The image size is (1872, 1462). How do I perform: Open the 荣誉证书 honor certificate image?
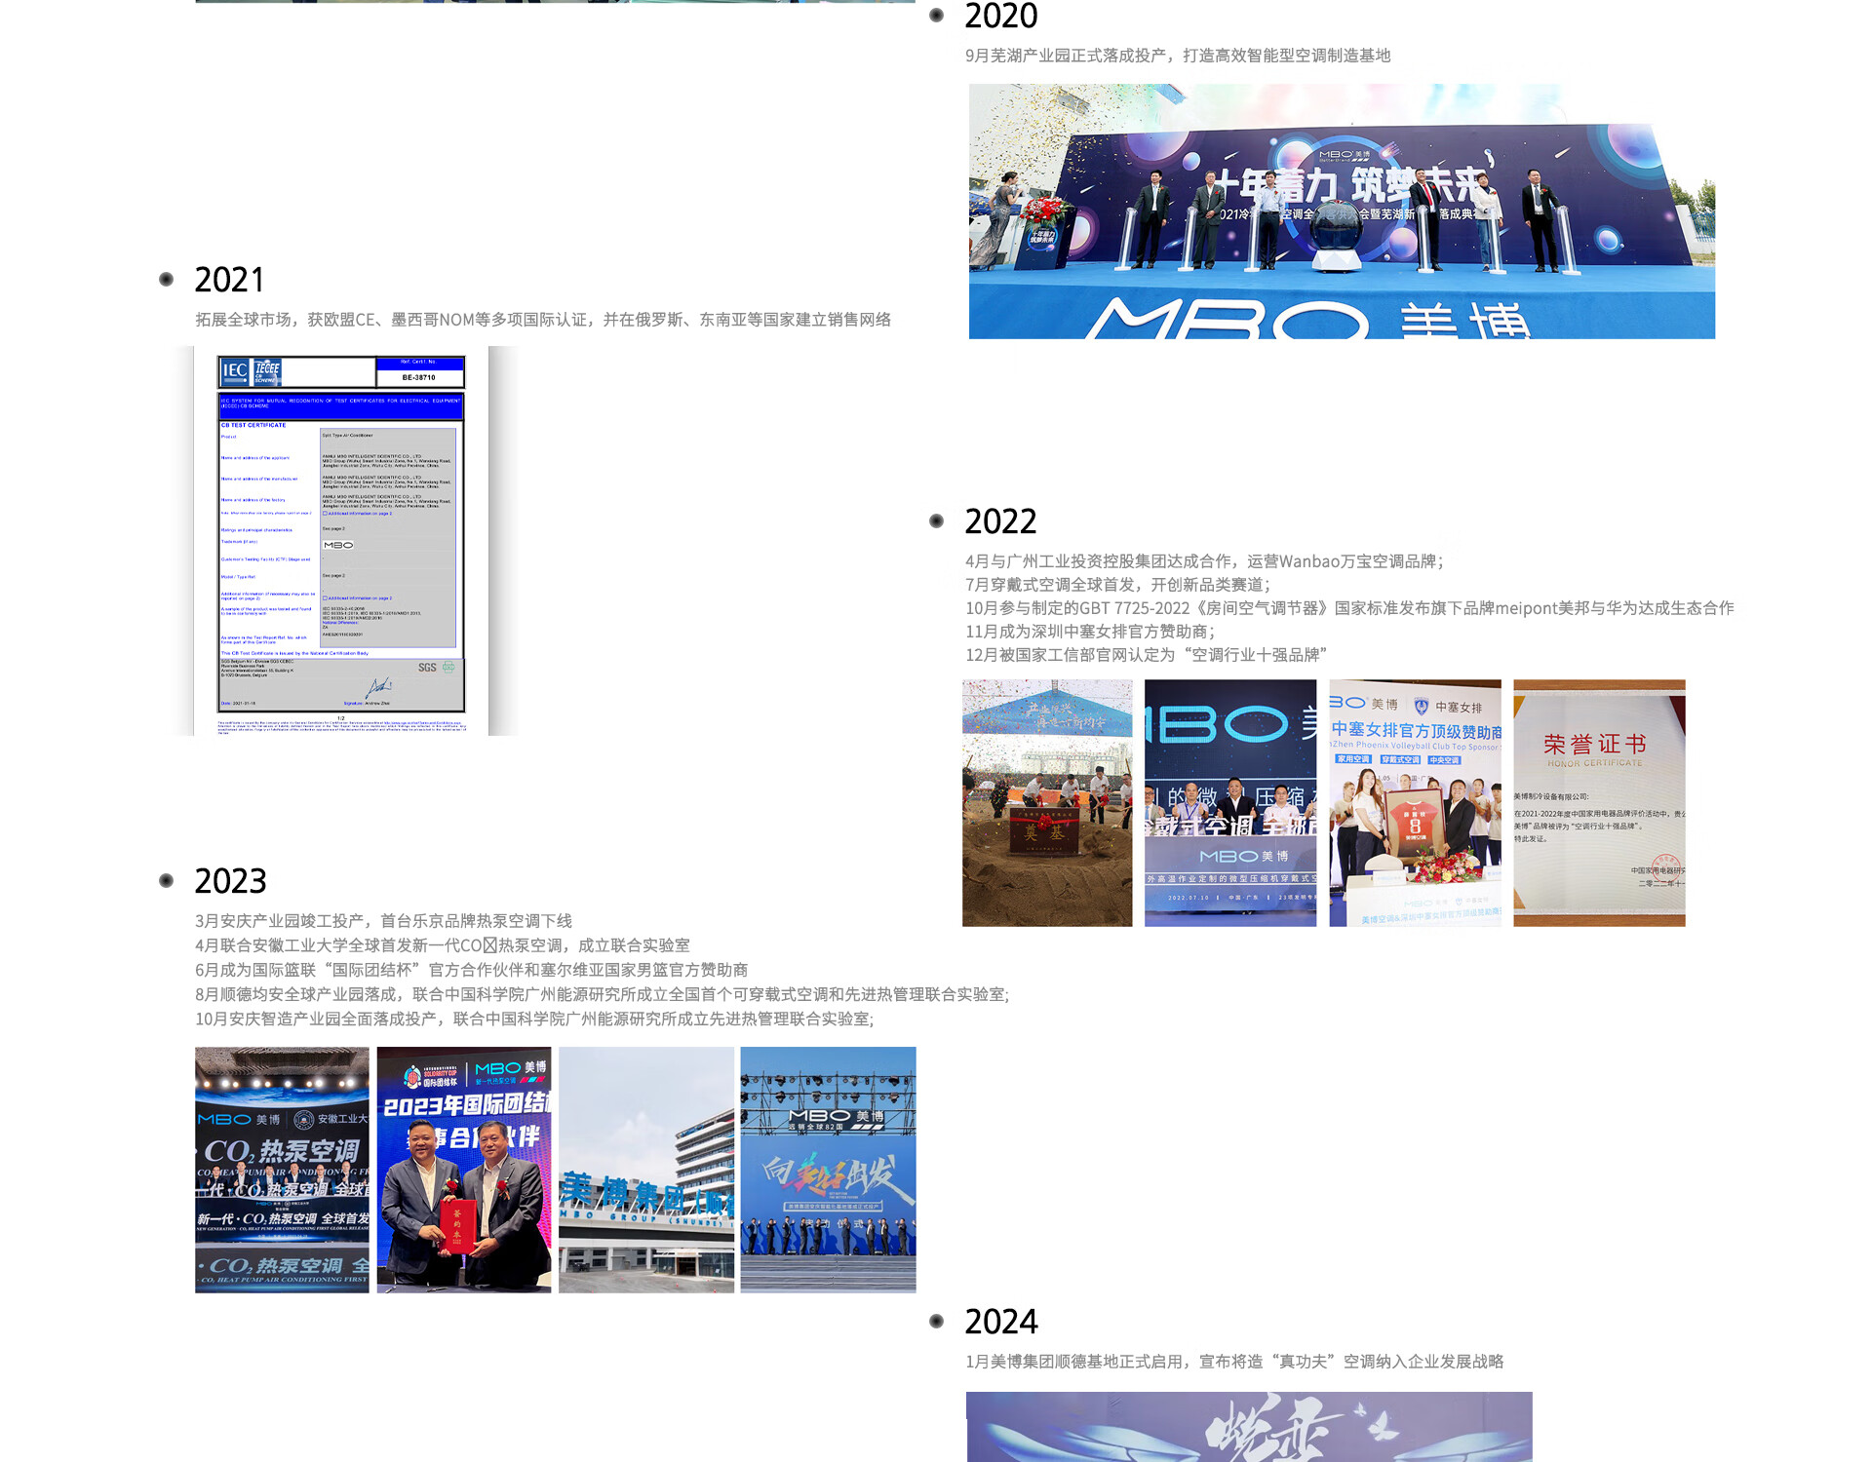pyautogui.click(x=1599, y=803)
